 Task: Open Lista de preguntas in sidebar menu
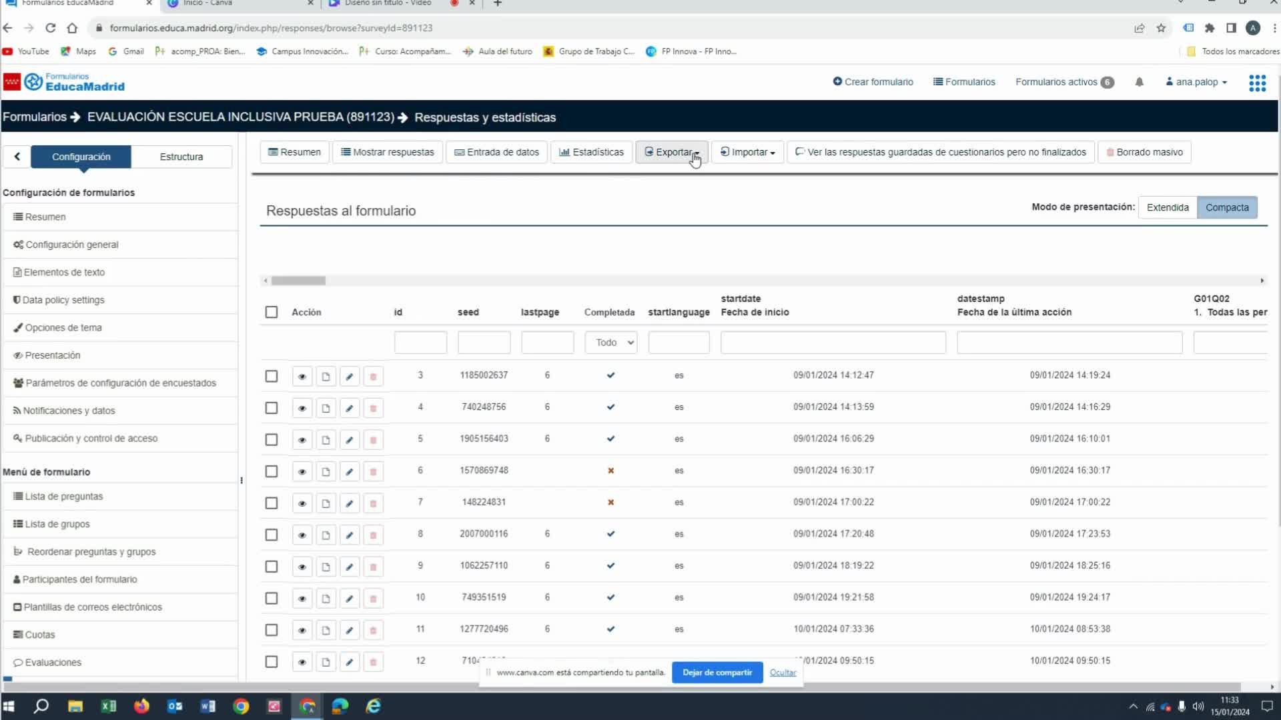tap(63, 497)
